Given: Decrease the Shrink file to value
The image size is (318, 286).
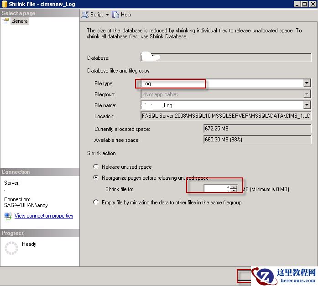Looking at the screenshot, I should pos(234,190).
